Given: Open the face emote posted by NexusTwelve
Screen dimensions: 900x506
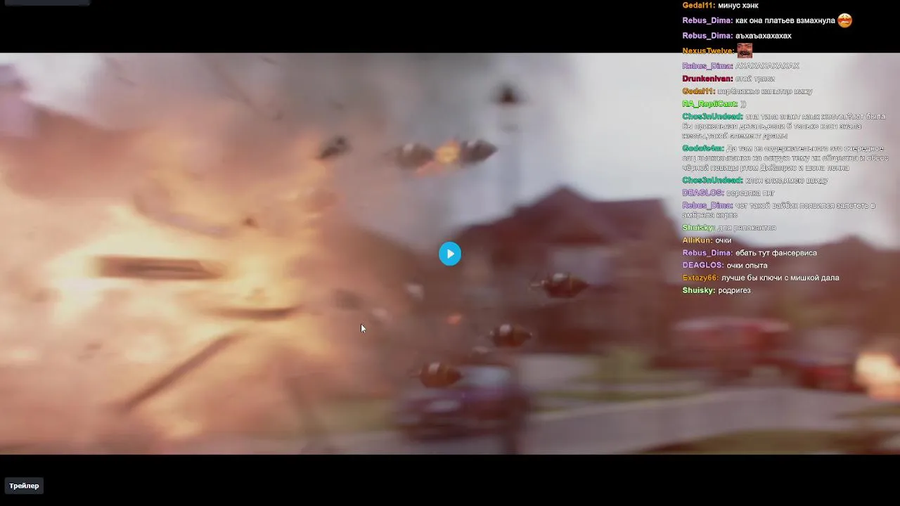Looking at the screenshot, I should click(x=745, y=50).
